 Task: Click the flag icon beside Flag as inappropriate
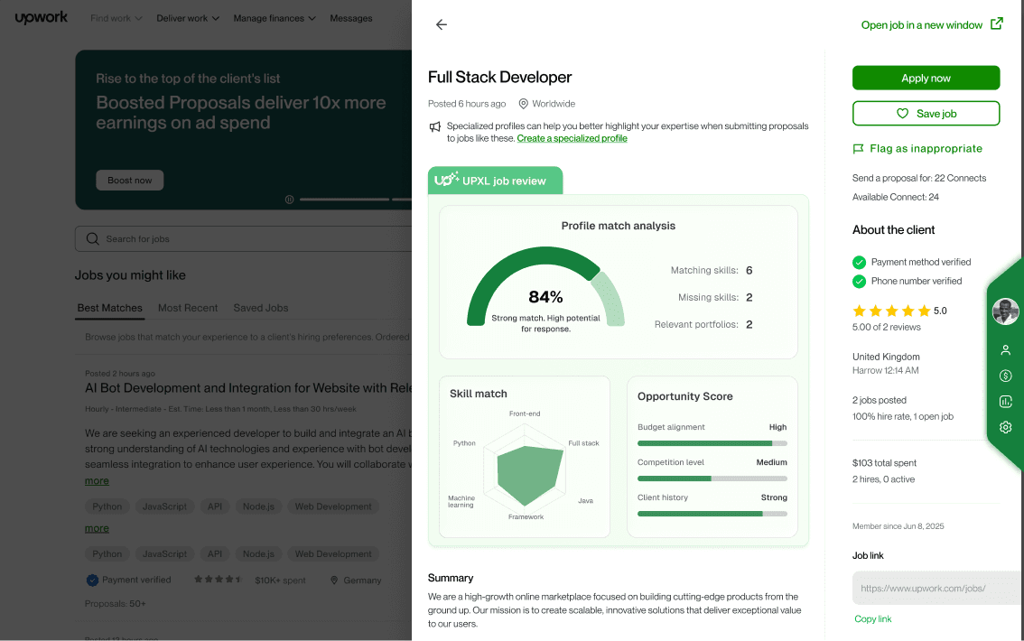(858, 149)
